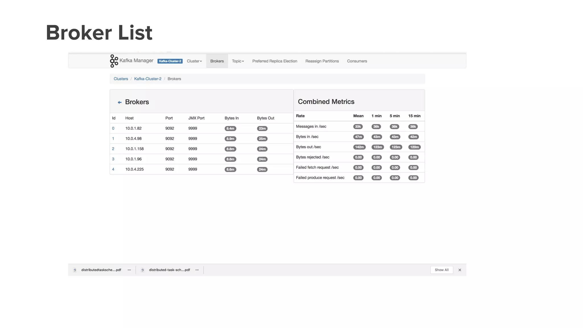Viewport: 583px width, 328px height.
Task: Click the Kafka Manager logo icon
Action: pos(114,61)
